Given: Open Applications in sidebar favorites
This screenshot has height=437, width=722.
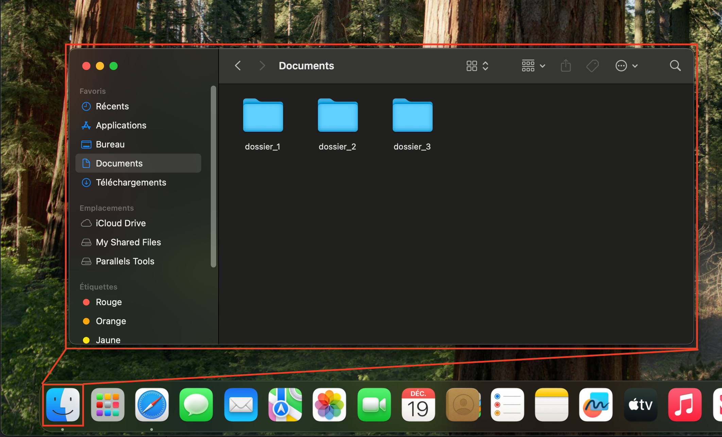Looking at the screenshot, I should [x=121, y=125].
